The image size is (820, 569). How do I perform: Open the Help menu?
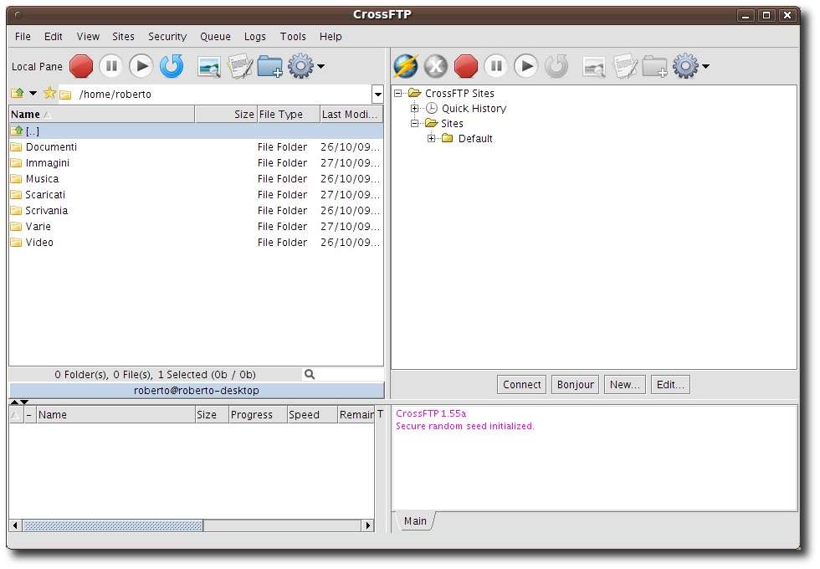[331, 37]
